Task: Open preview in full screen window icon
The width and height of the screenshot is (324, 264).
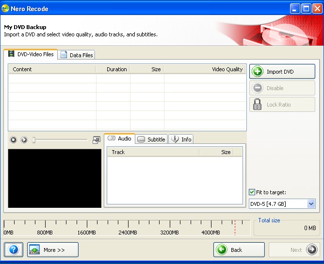Action: point(97,140)
